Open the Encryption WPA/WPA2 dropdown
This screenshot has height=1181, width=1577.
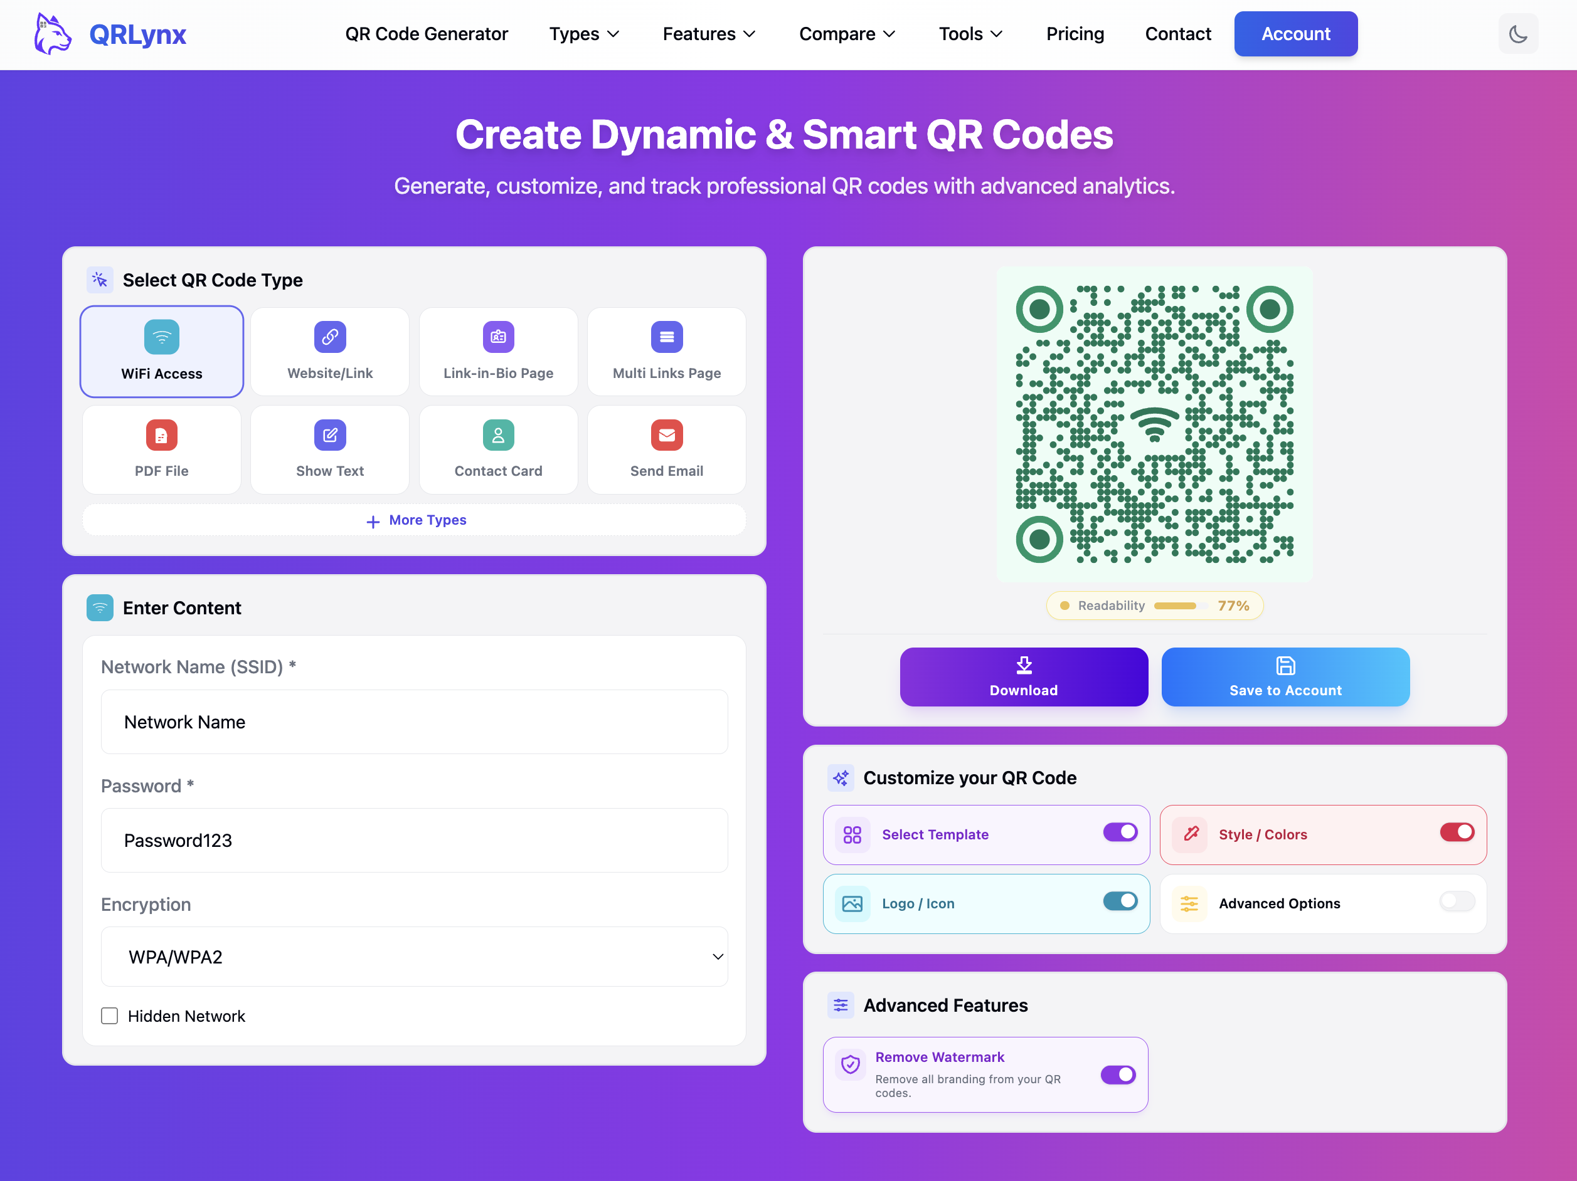[x=413, y=957]
